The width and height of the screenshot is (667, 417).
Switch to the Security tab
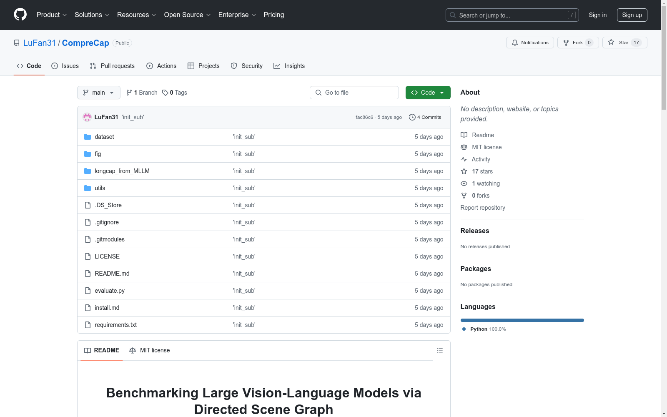pyautogui.click(x=247, y=66)
